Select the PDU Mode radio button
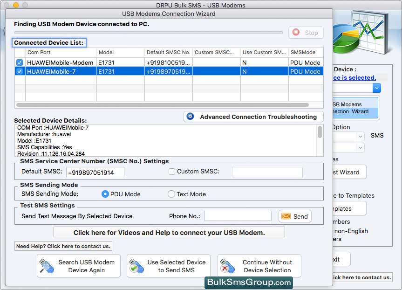The height and width of the screenshot is (290, 402). pos(105,194)
